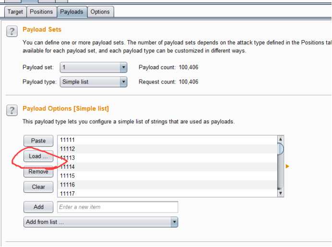
Task: Open the Payload Sets help icon
Action: click(x=12, y=31)
